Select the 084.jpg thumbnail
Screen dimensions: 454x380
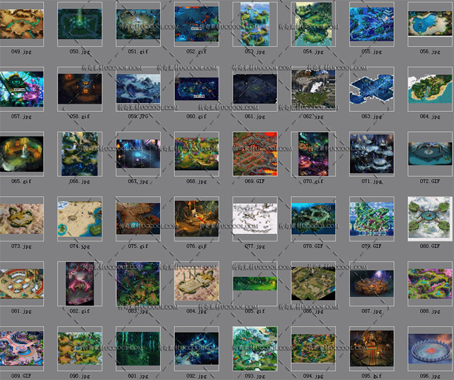coord(197,284)
